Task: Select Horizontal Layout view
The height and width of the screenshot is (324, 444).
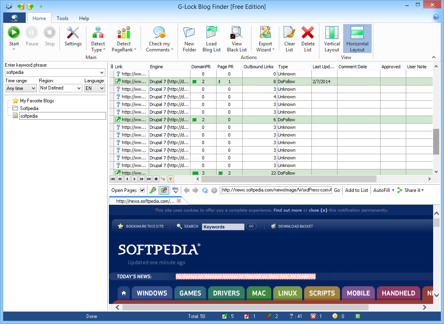Action: point(357,39)
